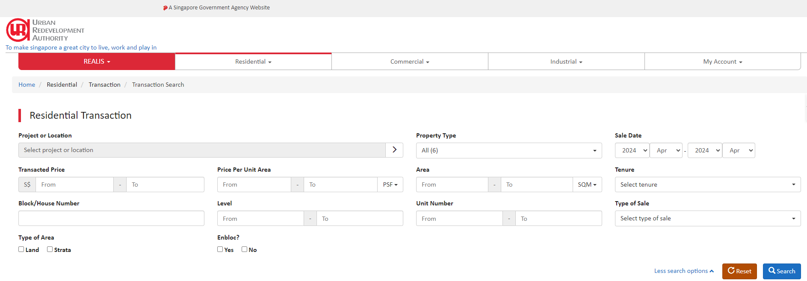Click the Search button

click(x=782, y=271)
